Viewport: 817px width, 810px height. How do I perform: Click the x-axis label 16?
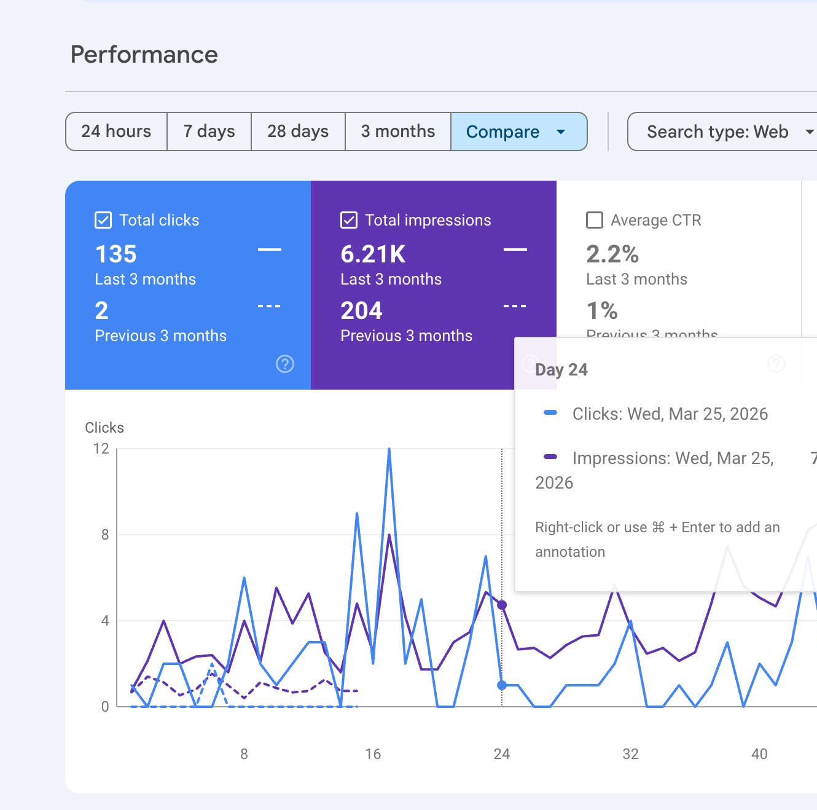pos(373,754)
